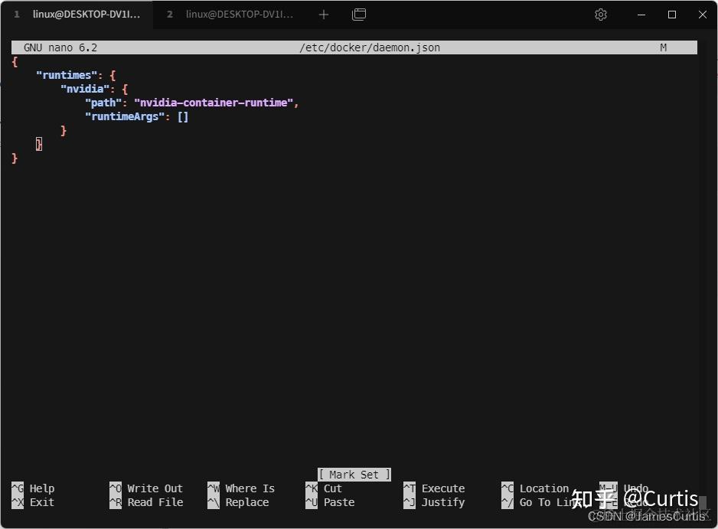Viewport: 718px width, 529px height.
Task: Open the tab switcher palette icon
Action: coord(359,14)
